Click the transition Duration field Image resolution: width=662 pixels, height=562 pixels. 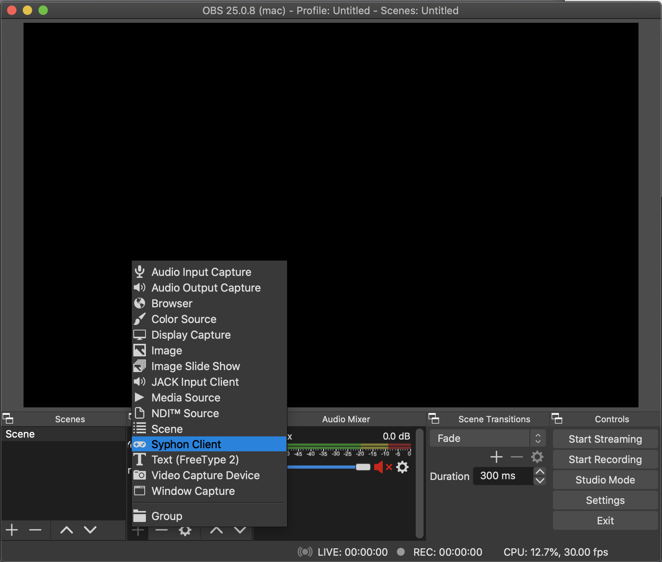click(x=503, y=476)
